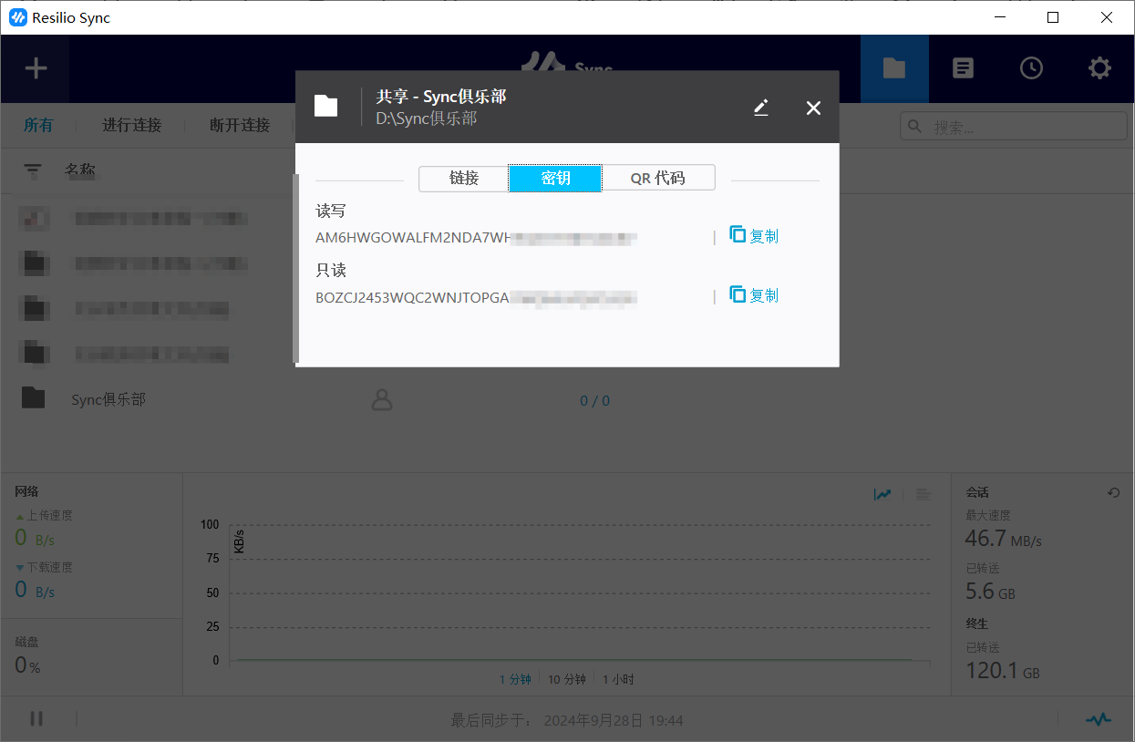Click the 46.7 MB/s max speed value

[x=1003, y=538]
